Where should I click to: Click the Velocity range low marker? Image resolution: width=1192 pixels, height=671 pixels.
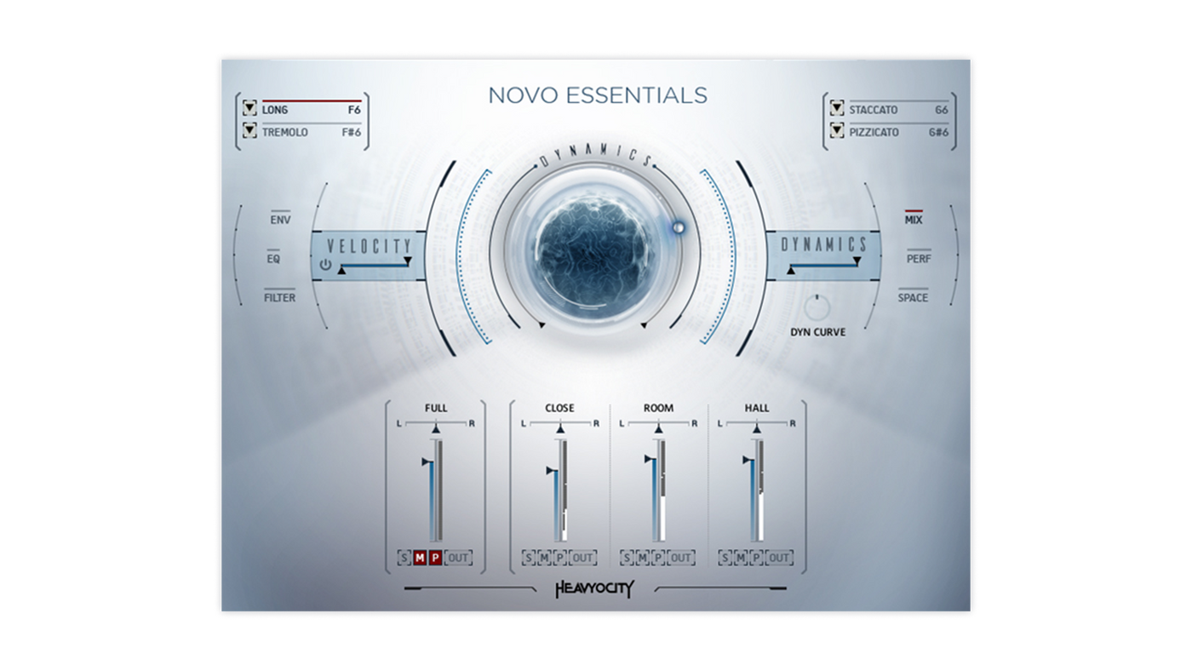coord(341,271)
